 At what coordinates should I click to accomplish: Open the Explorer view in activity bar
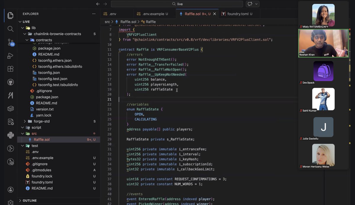click(10, 15)
